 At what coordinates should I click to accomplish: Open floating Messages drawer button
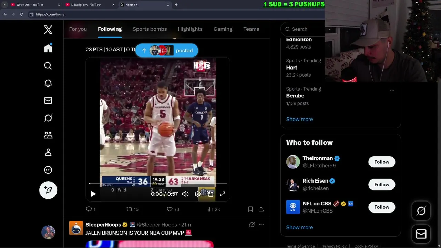(x=421, y=234)
